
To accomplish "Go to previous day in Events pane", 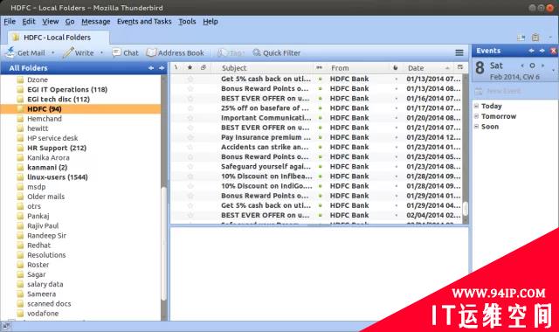I will pos(522,66).
